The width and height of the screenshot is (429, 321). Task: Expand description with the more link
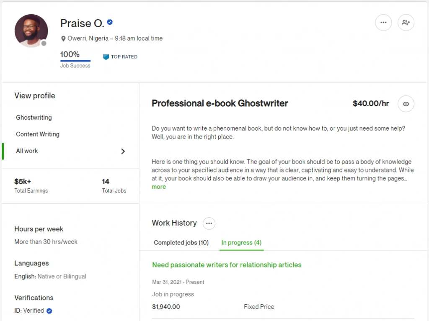click(159, 187)
